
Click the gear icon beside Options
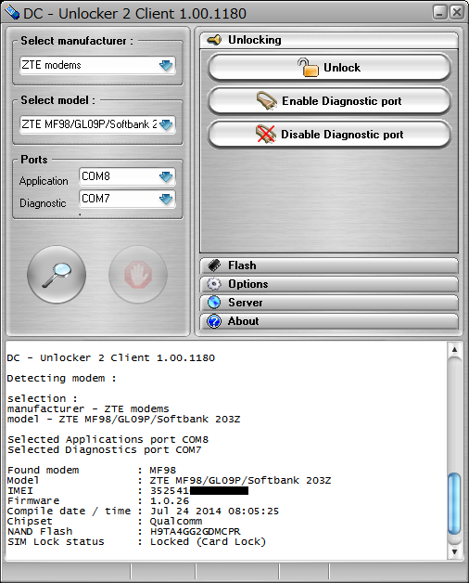pos(214,284)
